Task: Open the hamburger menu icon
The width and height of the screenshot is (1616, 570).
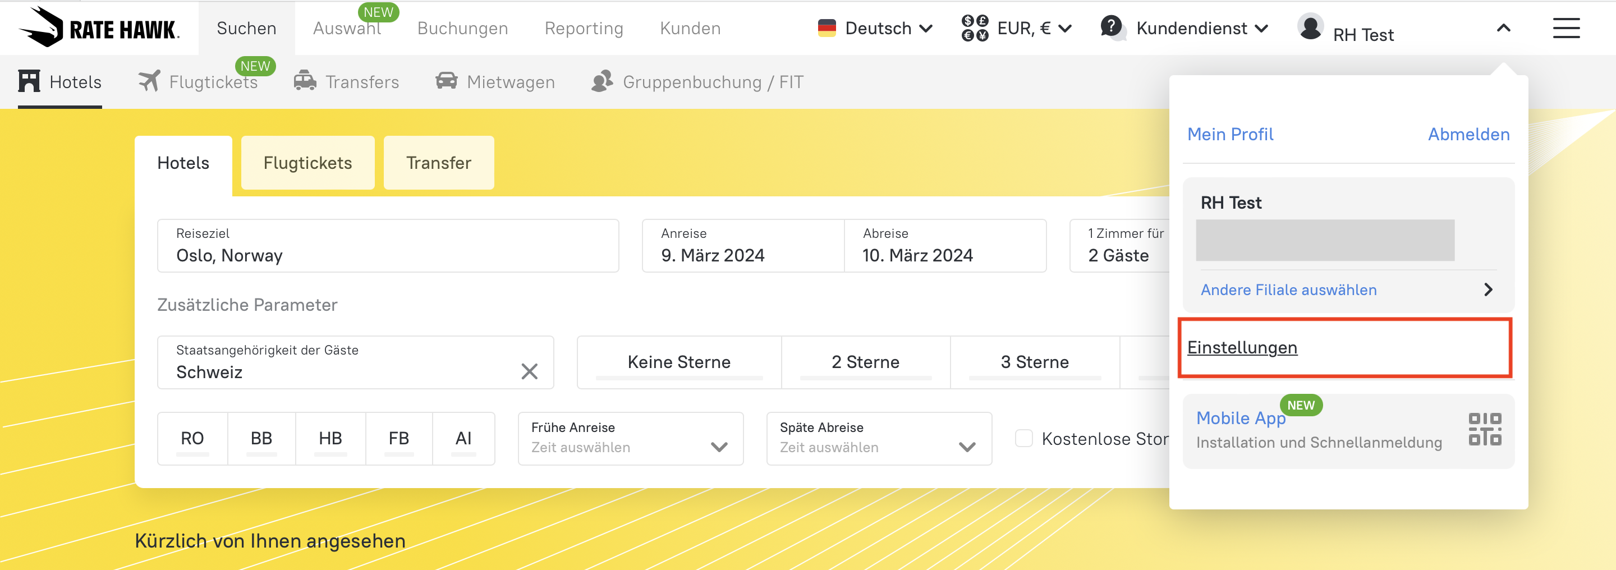Action: click(1566, 28)
